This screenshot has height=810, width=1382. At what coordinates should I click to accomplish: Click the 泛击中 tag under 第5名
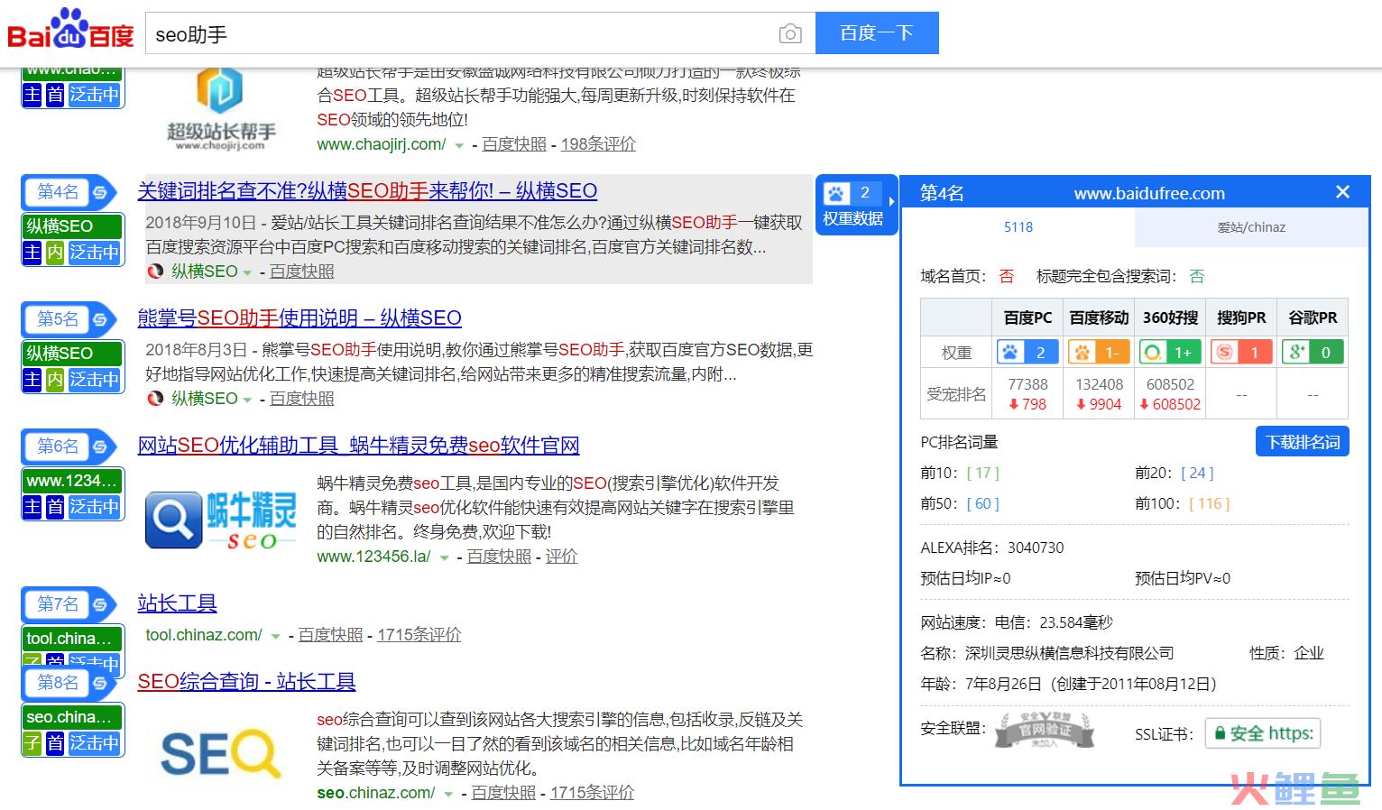[95, 379]
